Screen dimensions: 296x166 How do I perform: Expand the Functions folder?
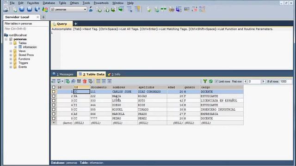coord(11,59)
